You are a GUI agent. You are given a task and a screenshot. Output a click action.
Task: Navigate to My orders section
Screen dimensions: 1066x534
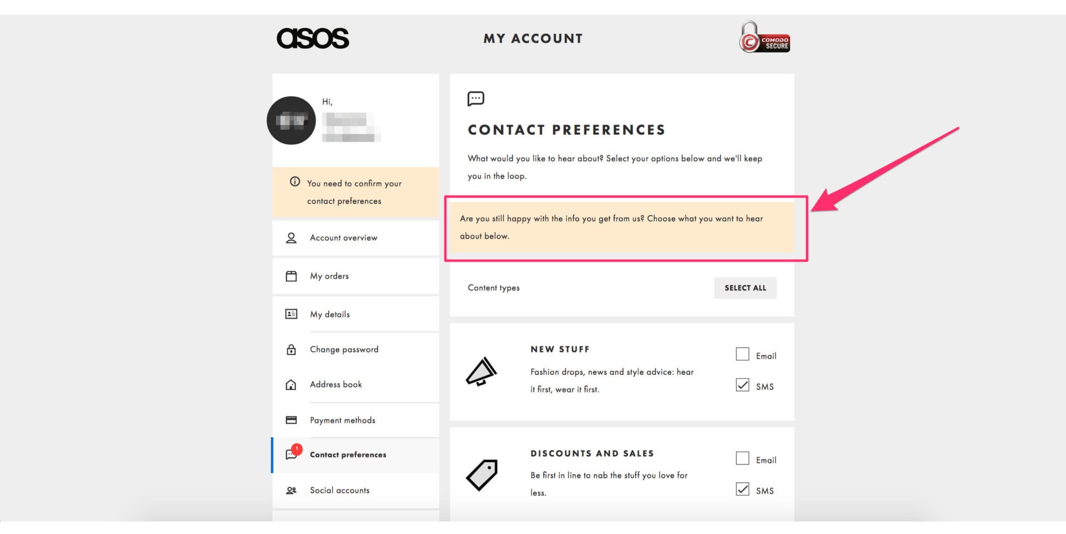pos(329,275)
